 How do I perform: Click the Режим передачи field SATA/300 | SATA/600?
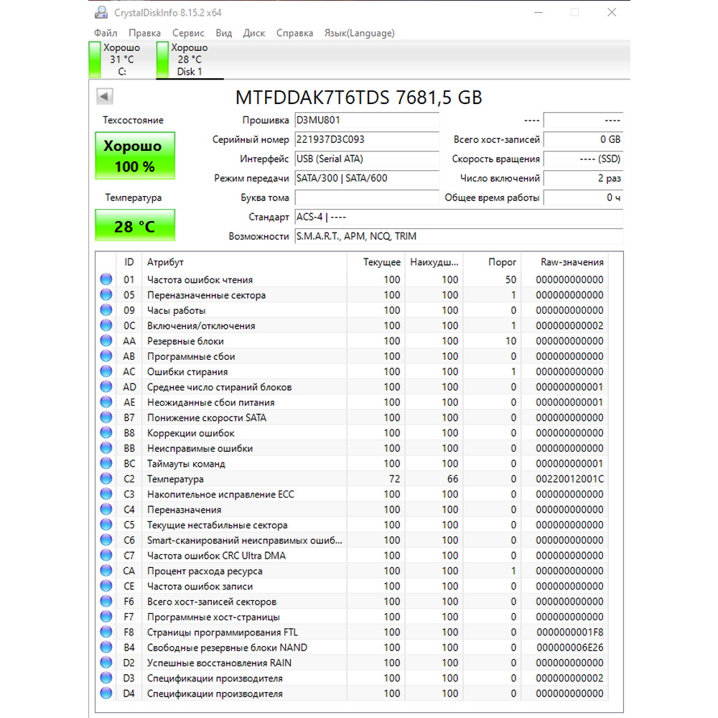pyautogui.click(x=367, y=178)
